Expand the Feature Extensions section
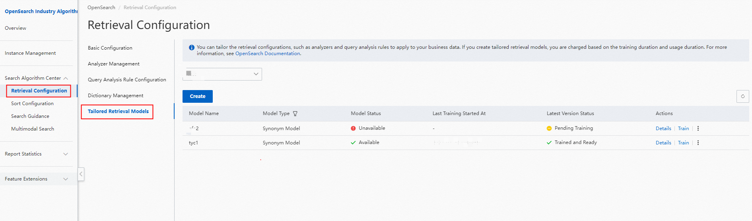 [66, 179]
